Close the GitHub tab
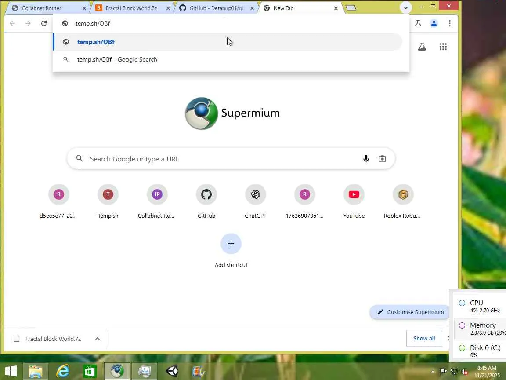506x380 pixels. pos(252,8)
